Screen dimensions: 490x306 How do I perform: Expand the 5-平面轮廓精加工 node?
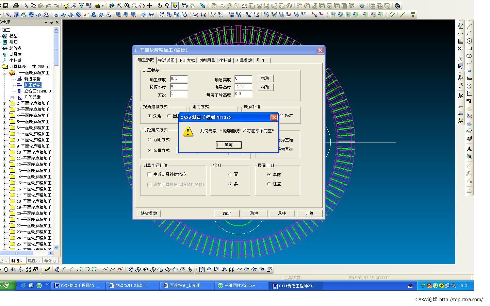5,122
